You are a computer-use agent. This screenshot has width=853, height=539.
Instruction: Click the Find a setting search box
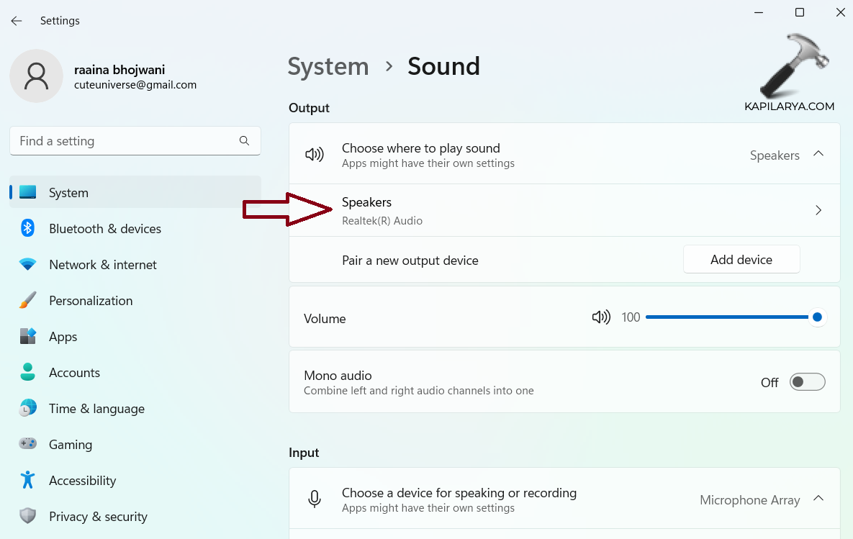pos(126,141)
